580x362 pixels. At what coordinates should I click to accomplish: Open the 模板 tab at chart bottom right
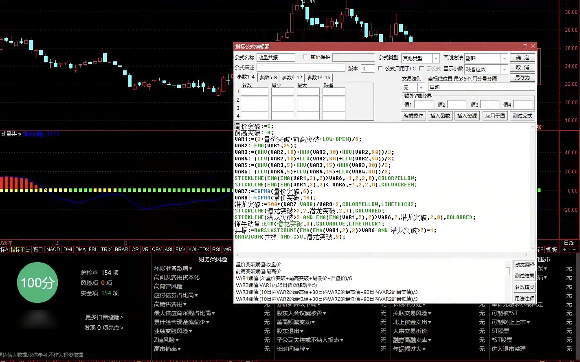[x=552, y=249]
